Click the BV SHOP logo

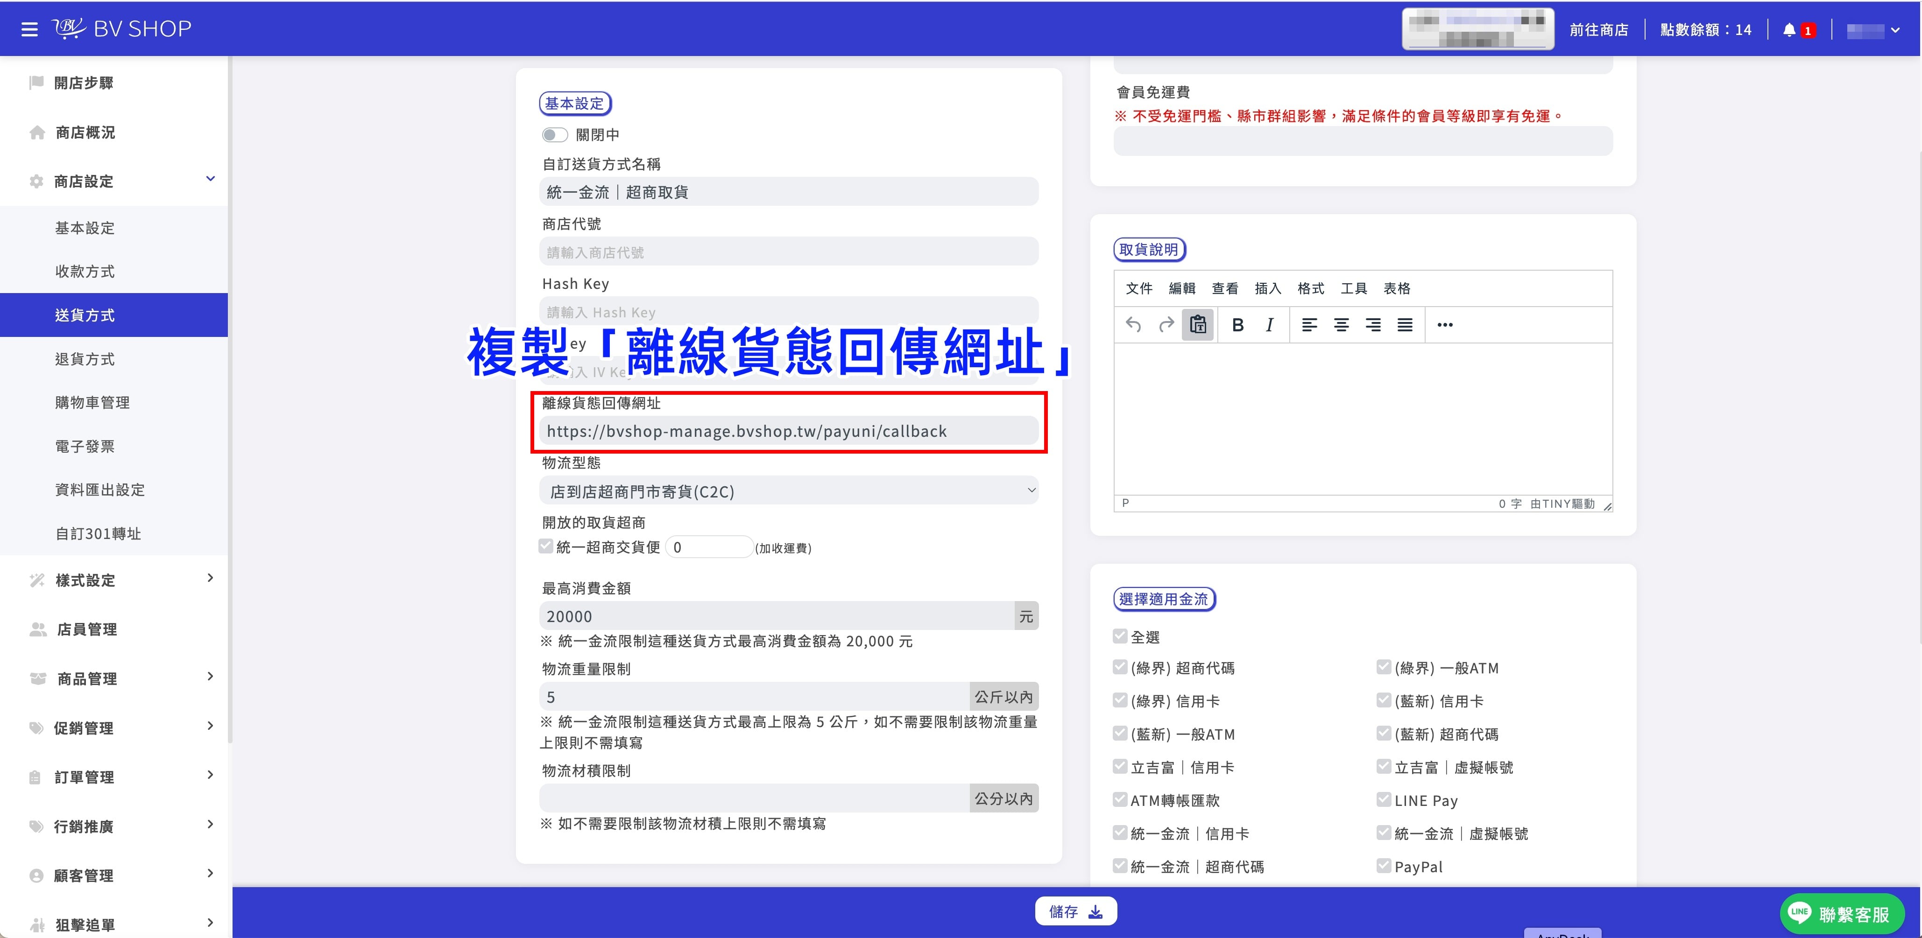121,28
